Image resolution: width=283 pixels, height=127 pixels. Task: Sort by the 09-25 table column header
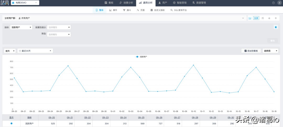pos(141,118)
